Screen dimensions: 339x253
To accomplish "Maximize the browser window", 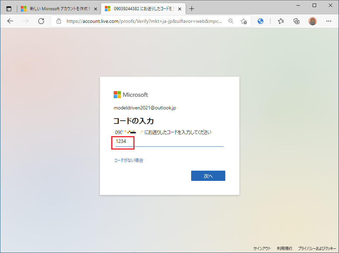I will coord(314,5).
